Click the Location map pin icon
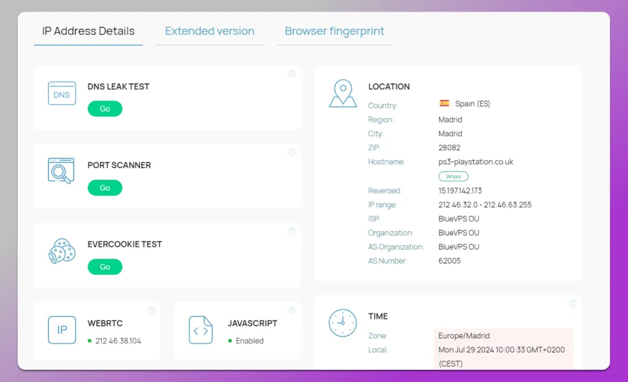Screen dimensions: 628x382 343,94
